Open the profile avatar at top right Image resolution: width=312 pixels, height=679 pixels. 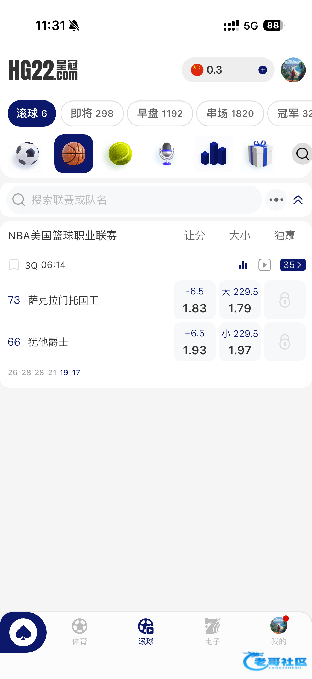pos(293,70)
